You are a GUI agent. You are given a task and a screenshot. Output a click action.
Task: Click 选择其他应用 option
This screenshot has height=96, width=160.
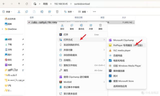click(120, 86)
